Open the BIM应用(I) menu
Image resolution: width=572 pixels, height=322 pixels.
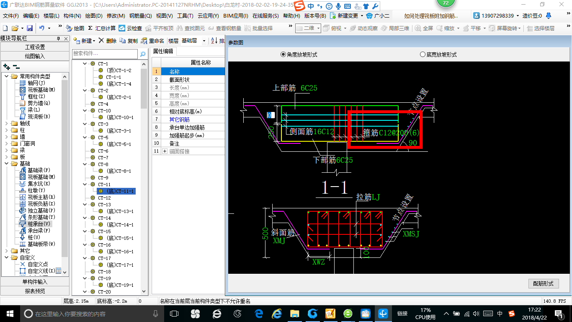[236, 16]
